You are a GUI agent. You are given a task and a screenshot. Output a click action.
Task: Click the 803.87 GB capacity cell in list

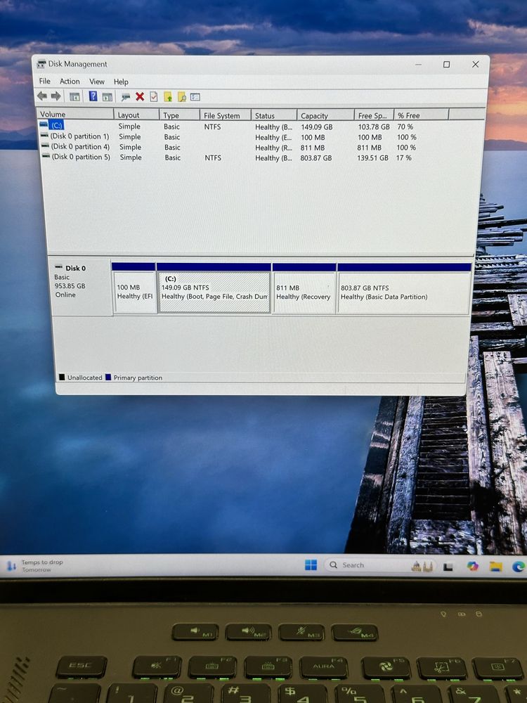tap(316, 157)
